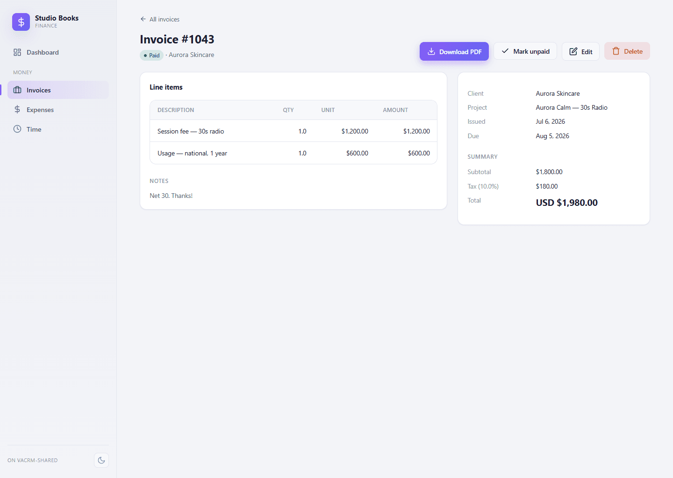Screen dimensions: 673x478
Task: Click the issued date 'Jul 6, 2026'
Action: click(x=551, y=121)
